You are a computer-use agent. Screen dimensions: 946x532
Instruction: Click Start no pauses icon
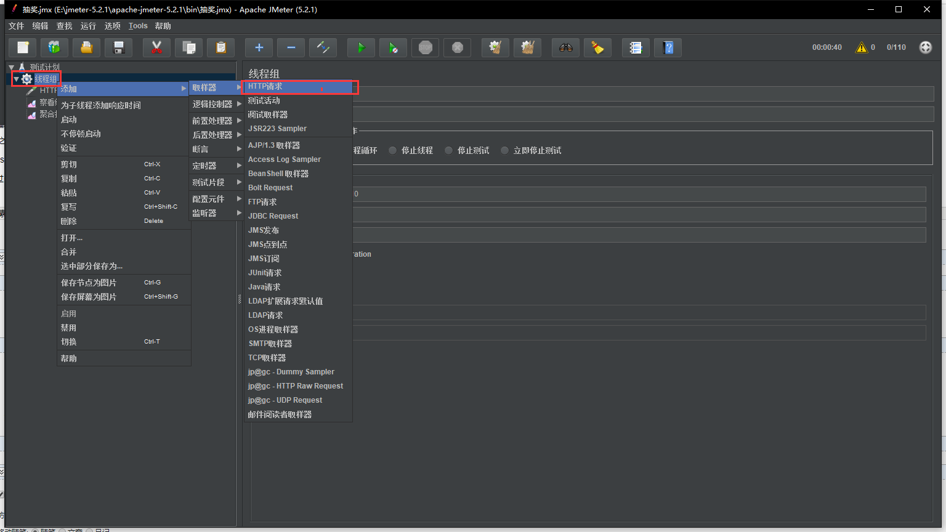tap(394, 47)
